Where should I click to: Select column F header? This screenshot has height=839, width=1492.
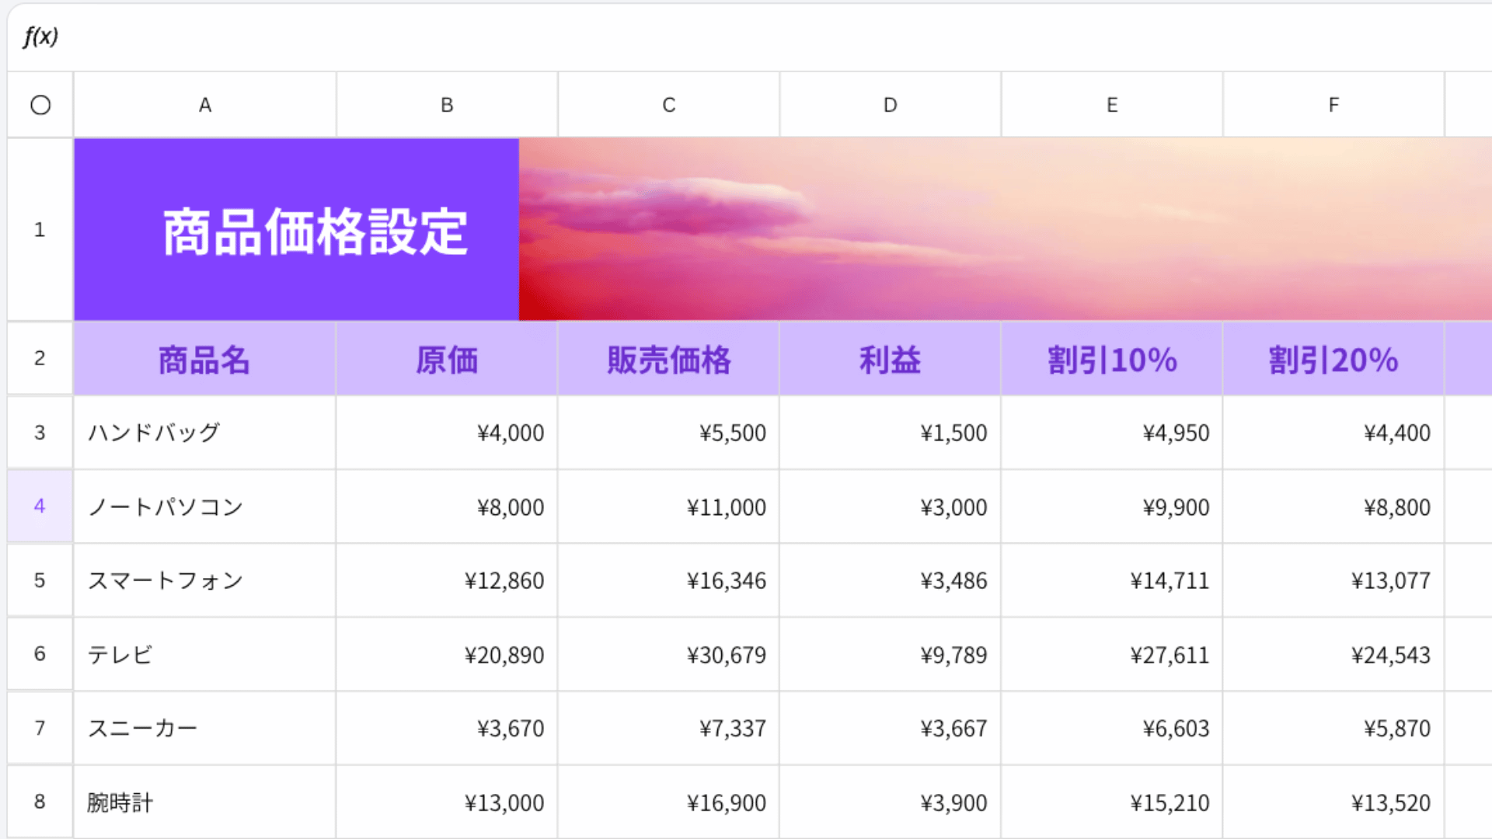pos(1333,105)
